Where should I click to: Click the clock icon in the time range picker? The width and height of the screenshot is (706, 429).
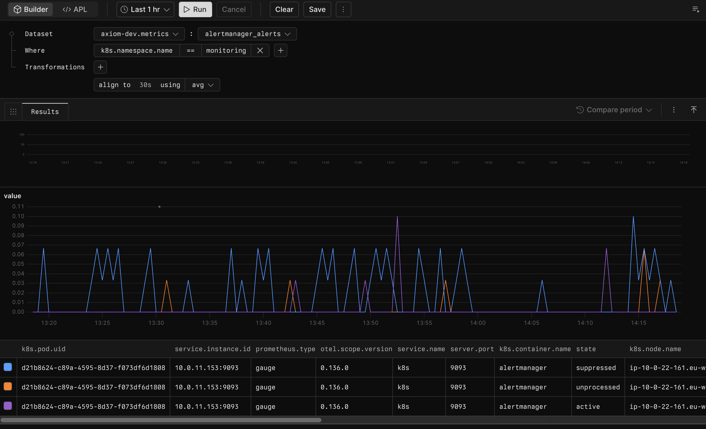(124, 9)
